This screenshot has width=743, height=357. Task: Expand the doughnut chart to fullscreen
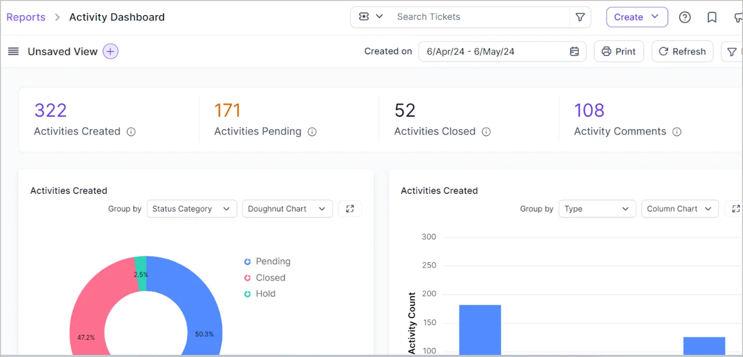pyautogui.click(x=350, y=208)
